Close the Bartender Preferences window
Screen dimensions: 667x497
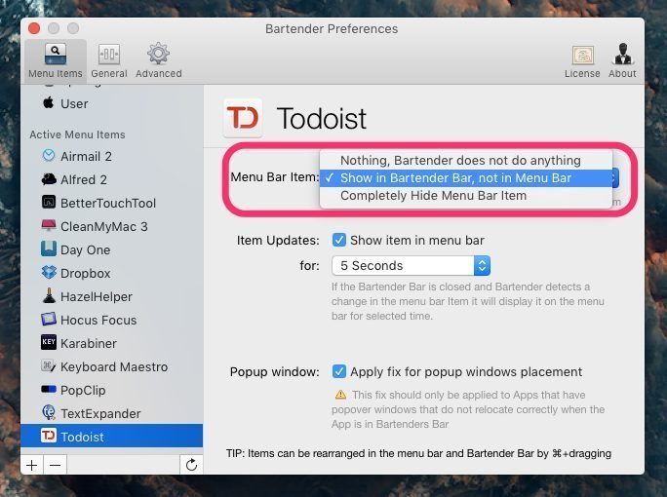[x=34, y=28]
